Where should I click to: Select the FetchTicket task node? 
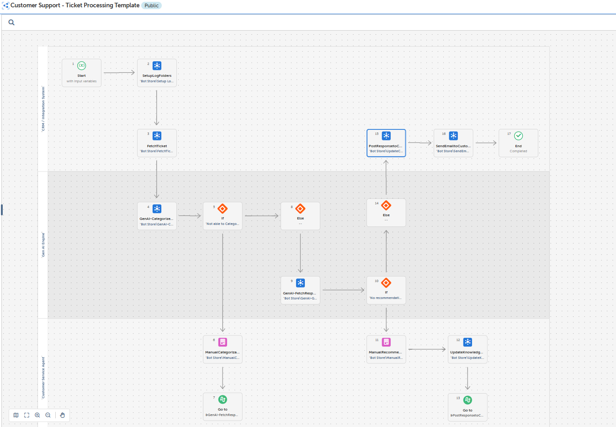[157, 143]
